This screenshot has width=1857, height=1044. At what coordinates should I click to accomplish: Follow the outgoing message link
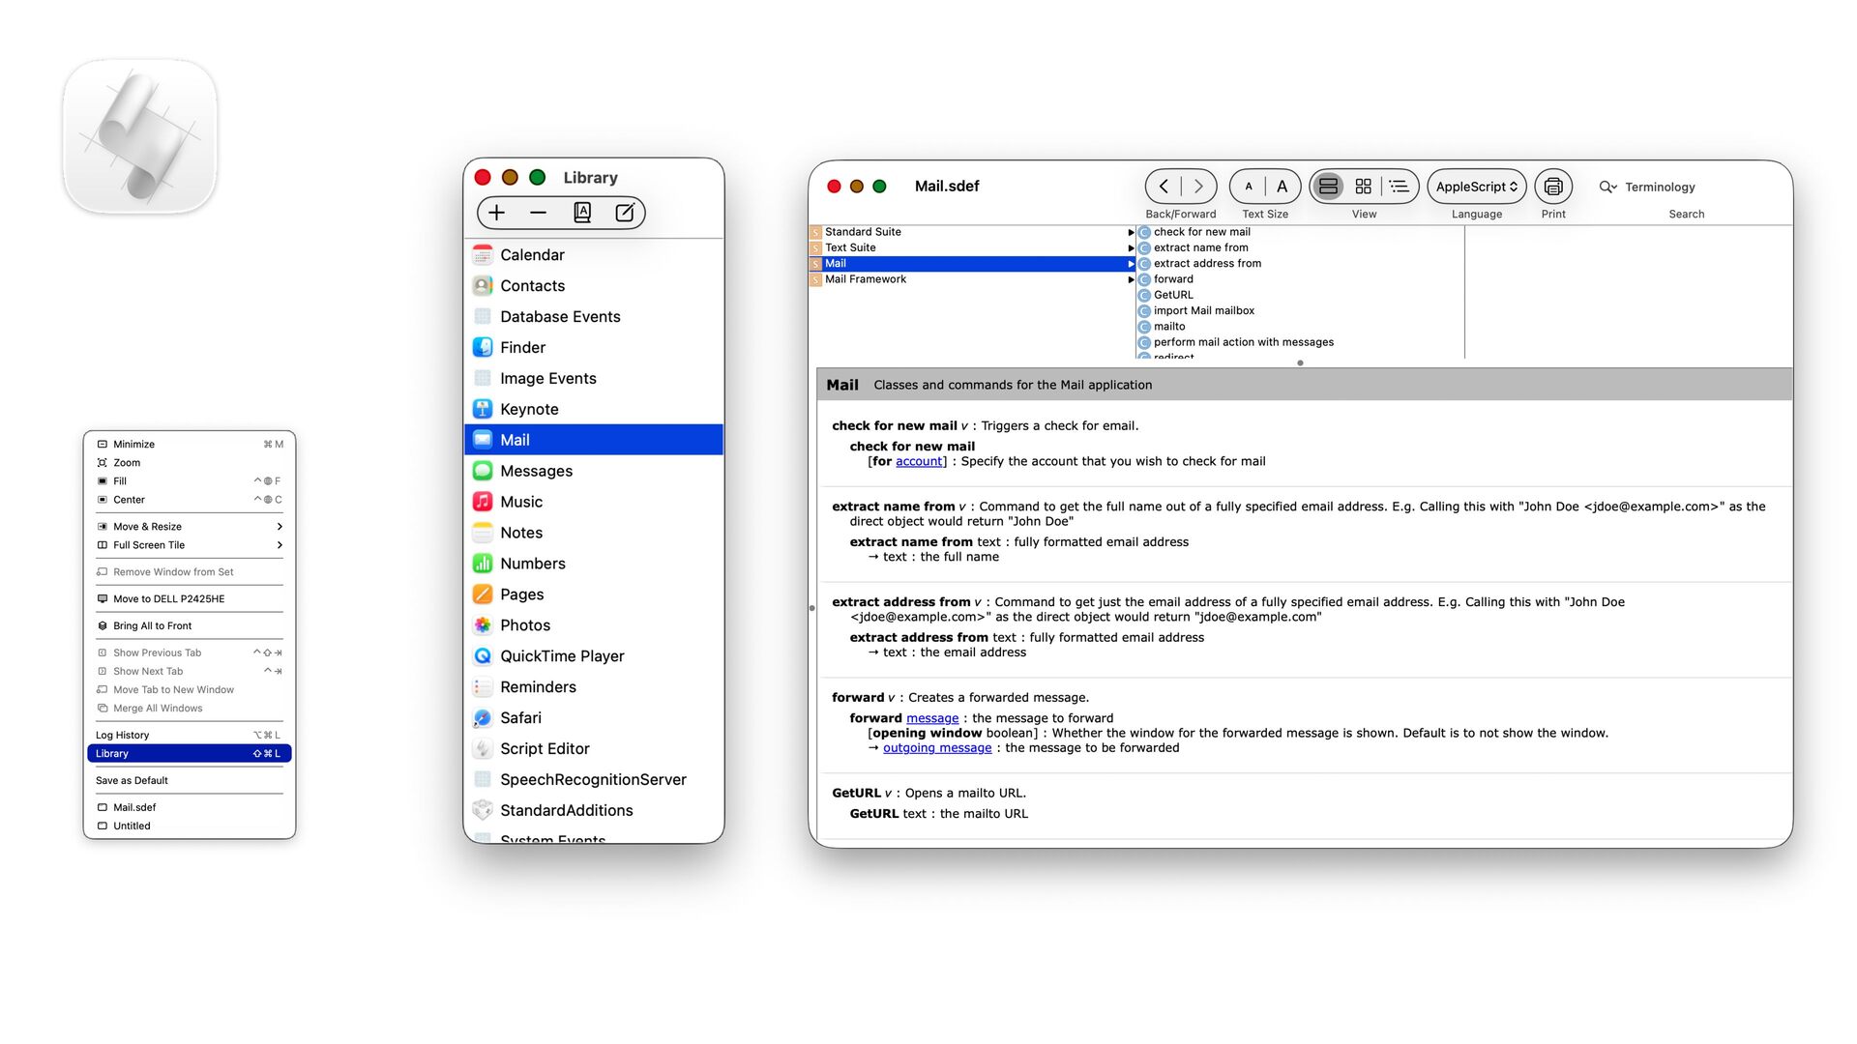pyautogui.click(x=936, y=748)
